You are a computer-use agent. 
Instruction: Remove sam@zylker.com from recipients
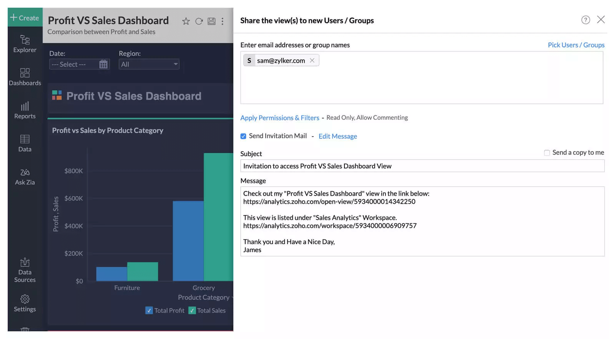312,60
